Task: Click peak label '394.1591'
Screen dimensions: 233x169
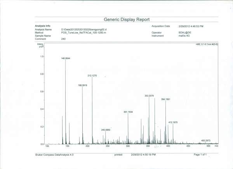Action: point(165,99)
